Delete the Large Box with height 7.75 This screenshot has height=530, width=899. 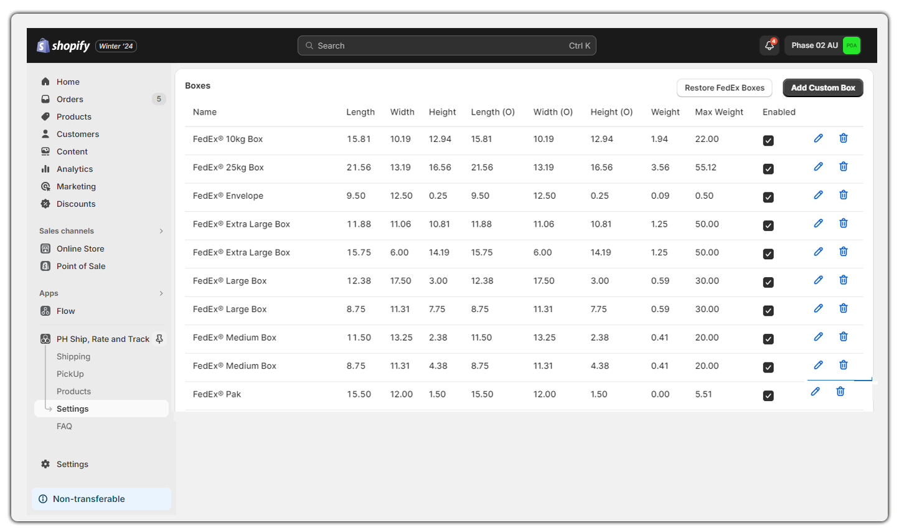(x=843, y=308)
